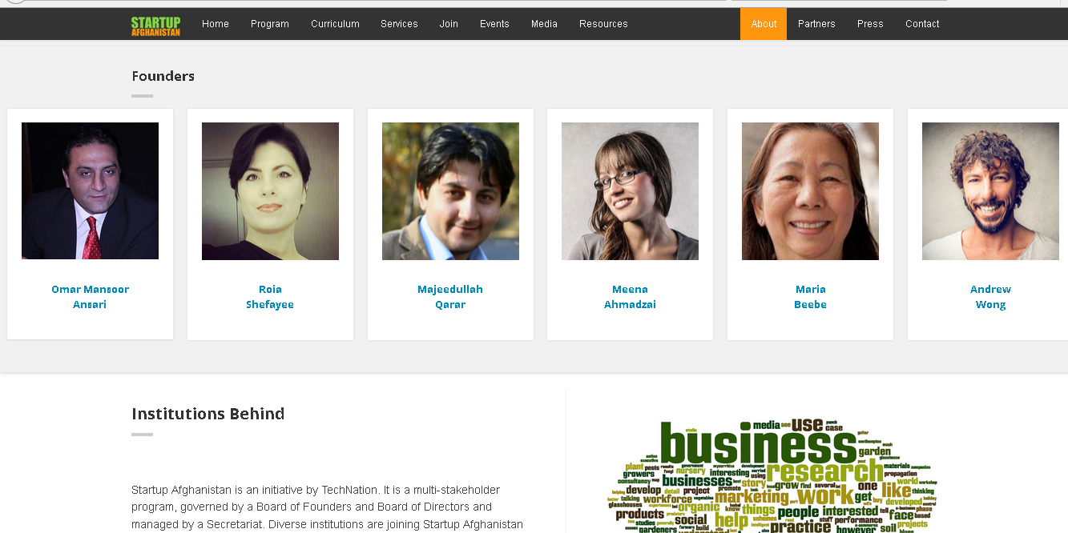1068x533 pixels.
Task: Click the highlighted About tab
Action: (x=764, y=24)
